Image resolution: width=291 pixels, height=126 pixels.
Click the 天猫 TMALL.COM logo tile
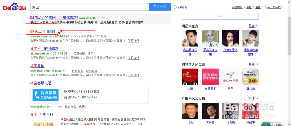coord(190,77)
